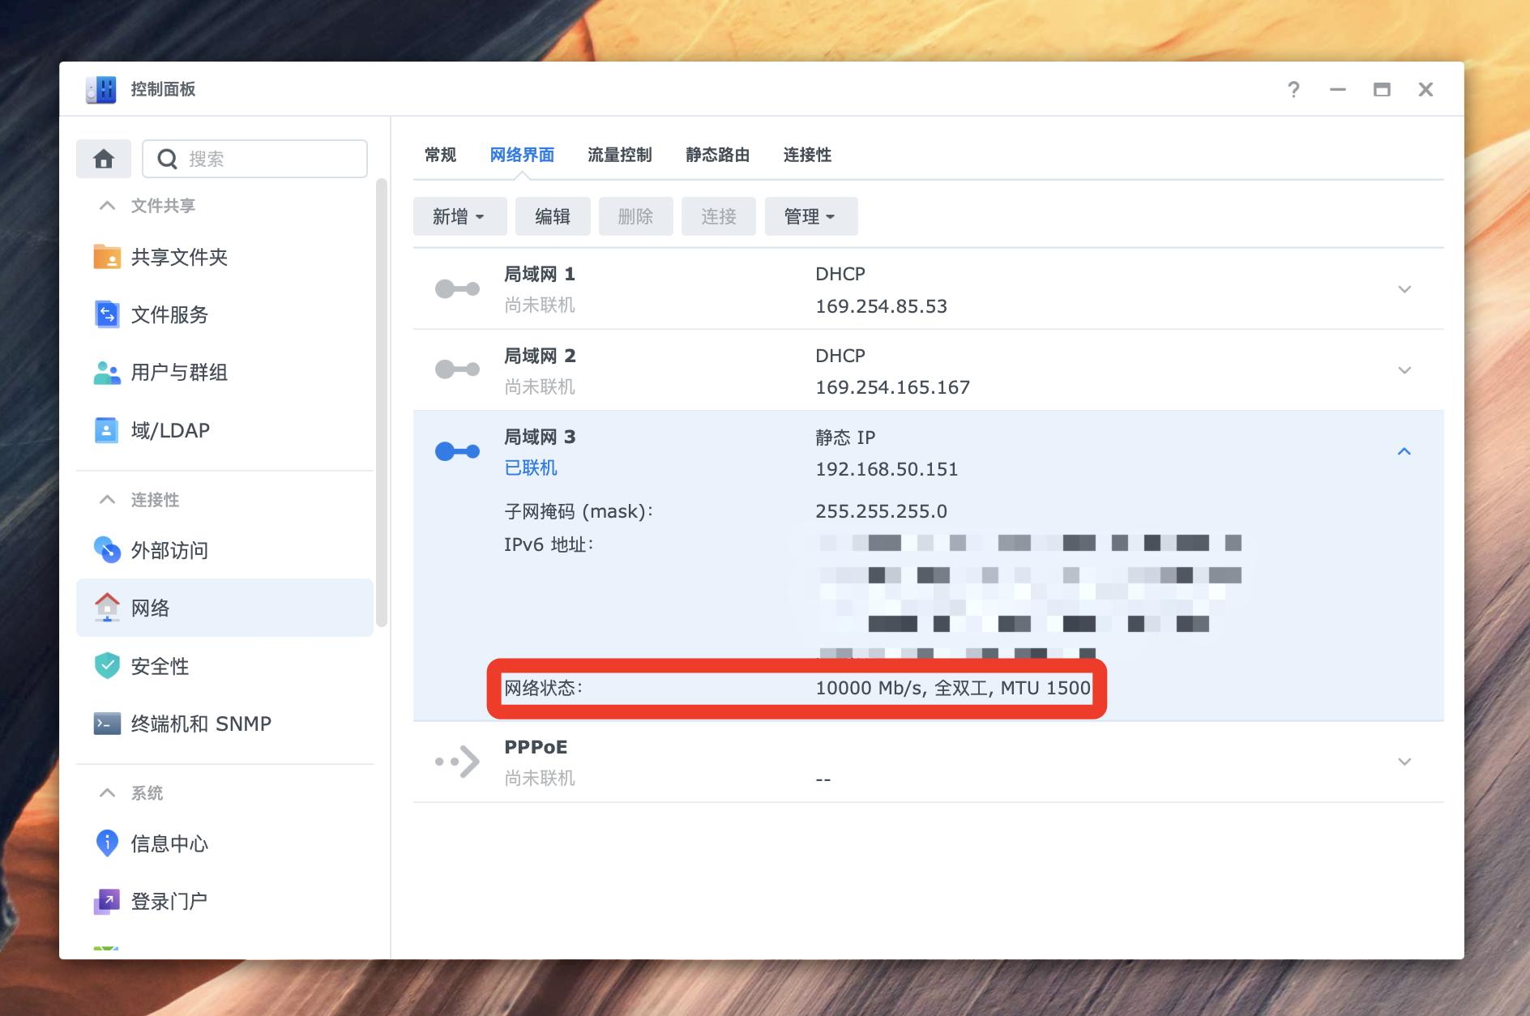Click the 控制面板 title bar icon

pyautogui.click(x=100, y=89)
